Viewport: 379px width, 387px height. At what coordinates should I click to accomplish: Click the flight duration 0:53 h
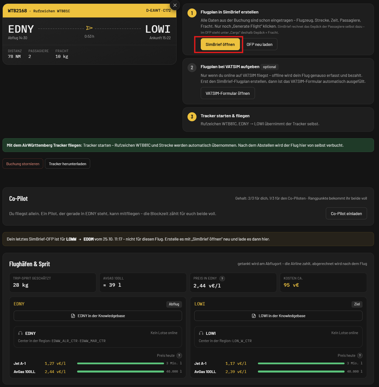coord(89,36)
